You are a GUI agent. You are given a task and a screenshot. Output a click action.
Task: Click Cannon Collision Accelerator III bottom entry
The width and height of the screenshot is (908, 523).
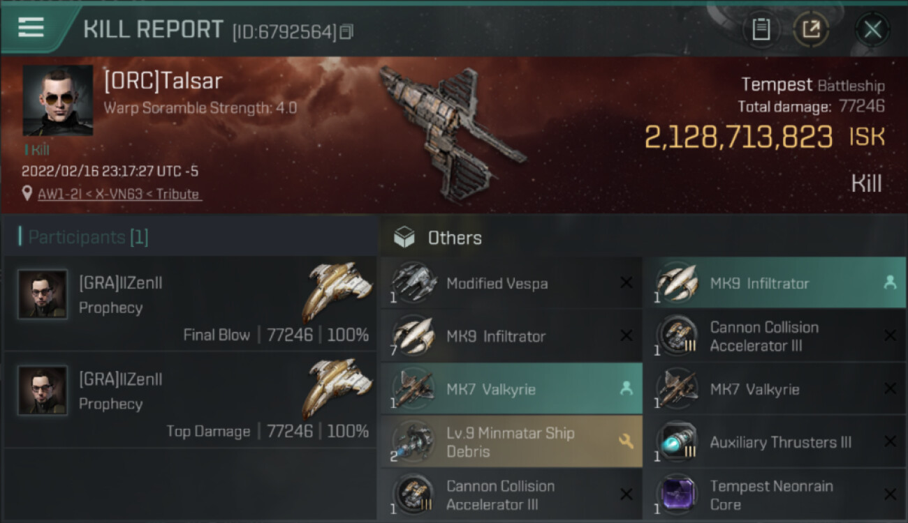pyautogui.click(x=511, y=494)
